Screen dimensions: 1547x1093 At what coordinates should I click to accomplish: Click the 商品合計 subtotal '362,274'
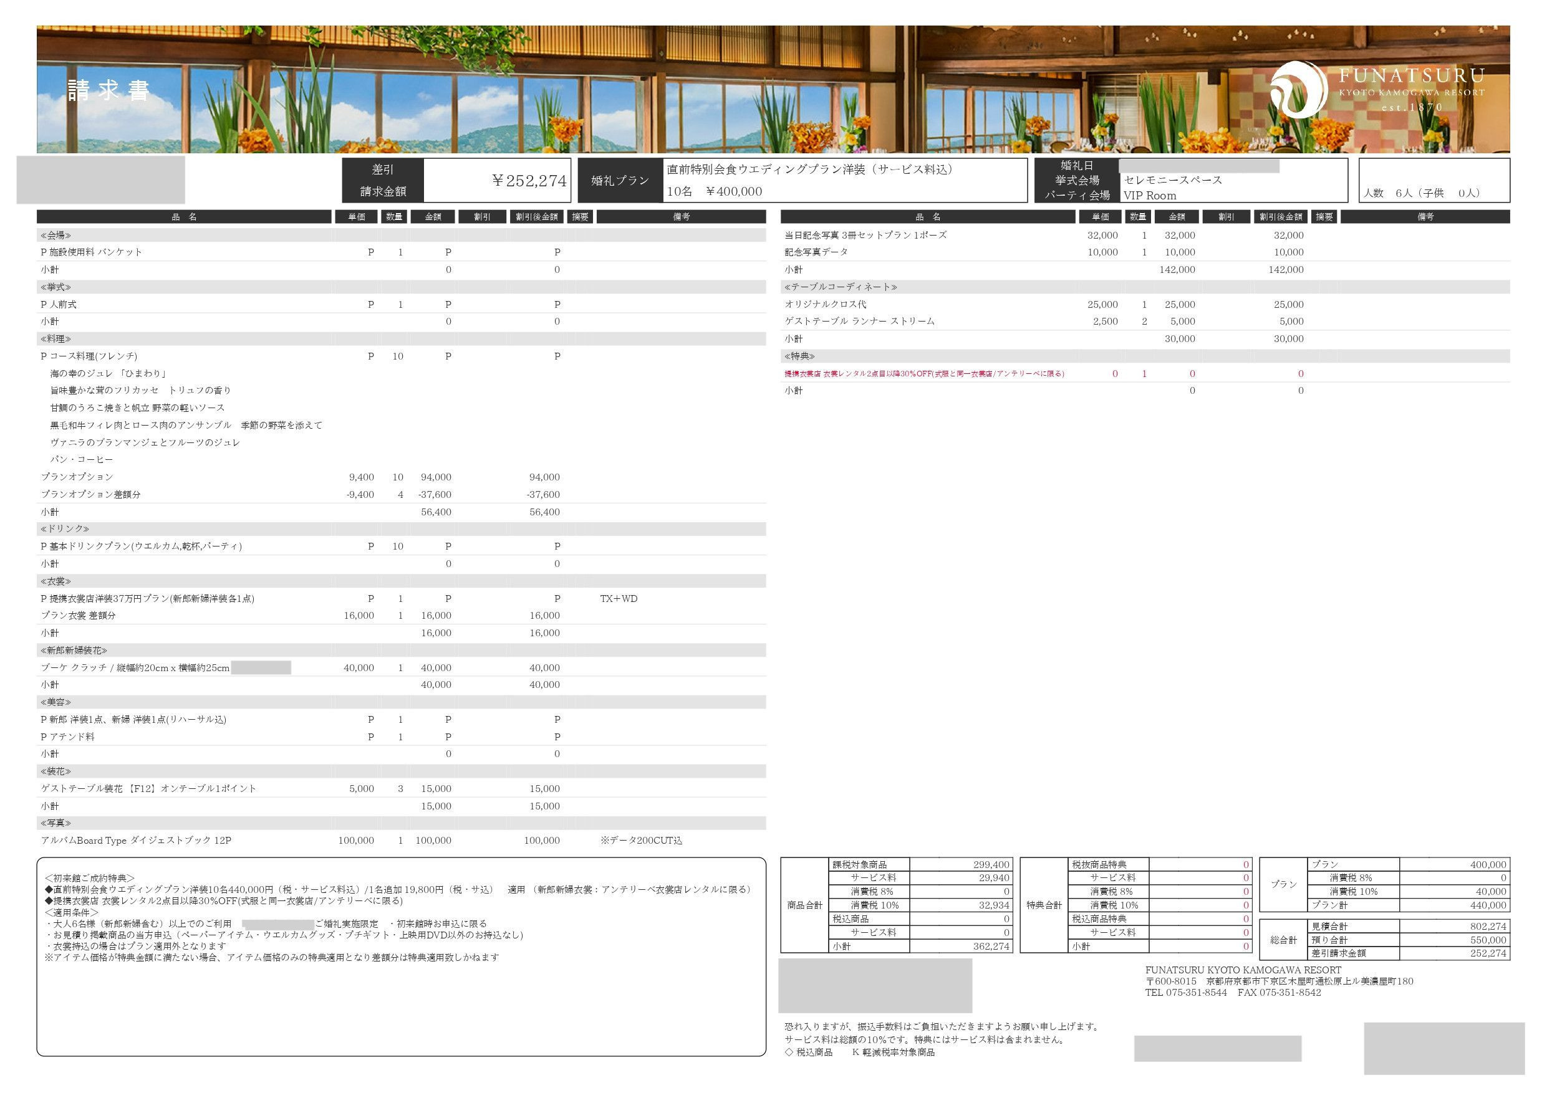(x=991, y=946)
